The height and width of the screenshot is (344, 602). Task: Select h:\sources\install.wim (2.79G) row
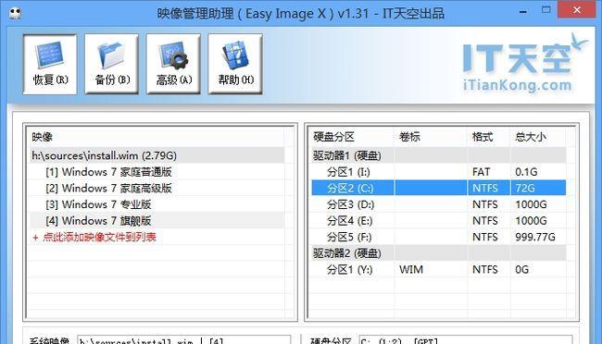pyautogui.click(x=157, y=155)
